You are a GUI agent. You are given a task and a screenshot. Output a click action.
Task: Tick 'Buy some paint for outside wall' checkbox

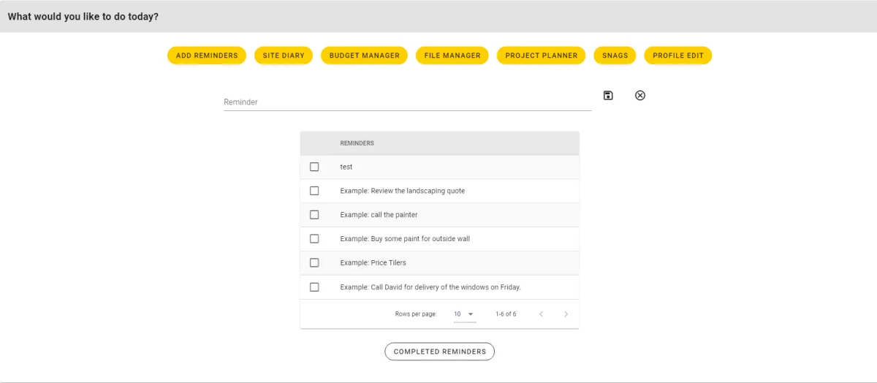314,238
